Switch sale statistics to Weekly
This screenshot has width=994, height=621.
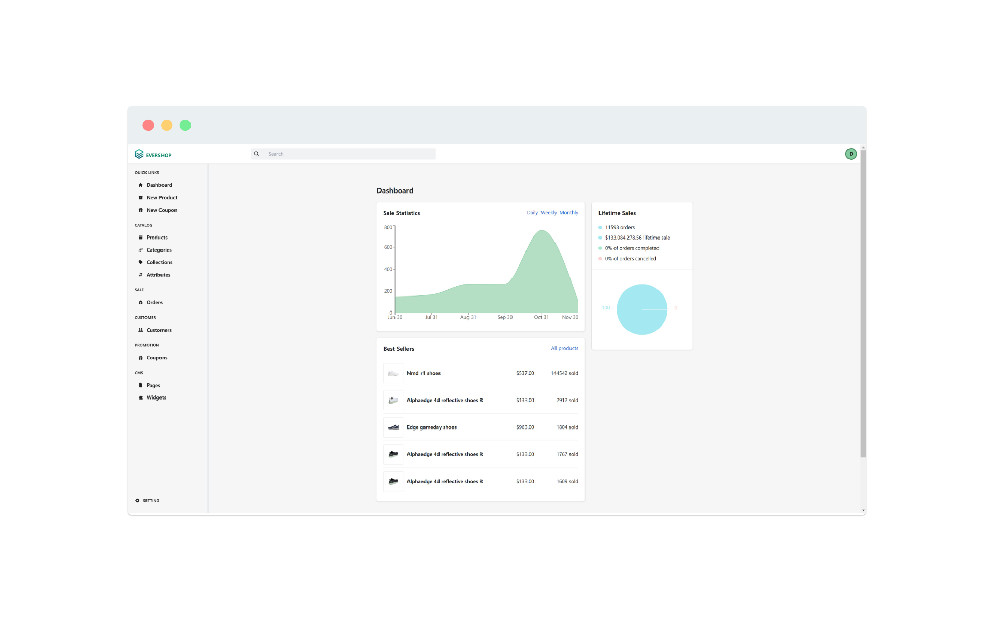click(548, 213)
